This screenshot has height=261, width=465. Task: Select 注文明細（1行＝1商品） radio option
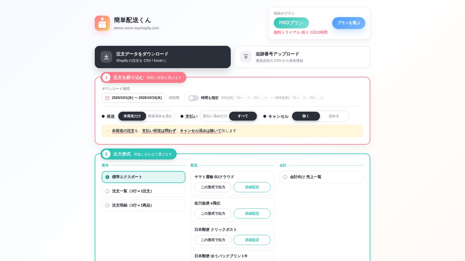coord(143,205)
